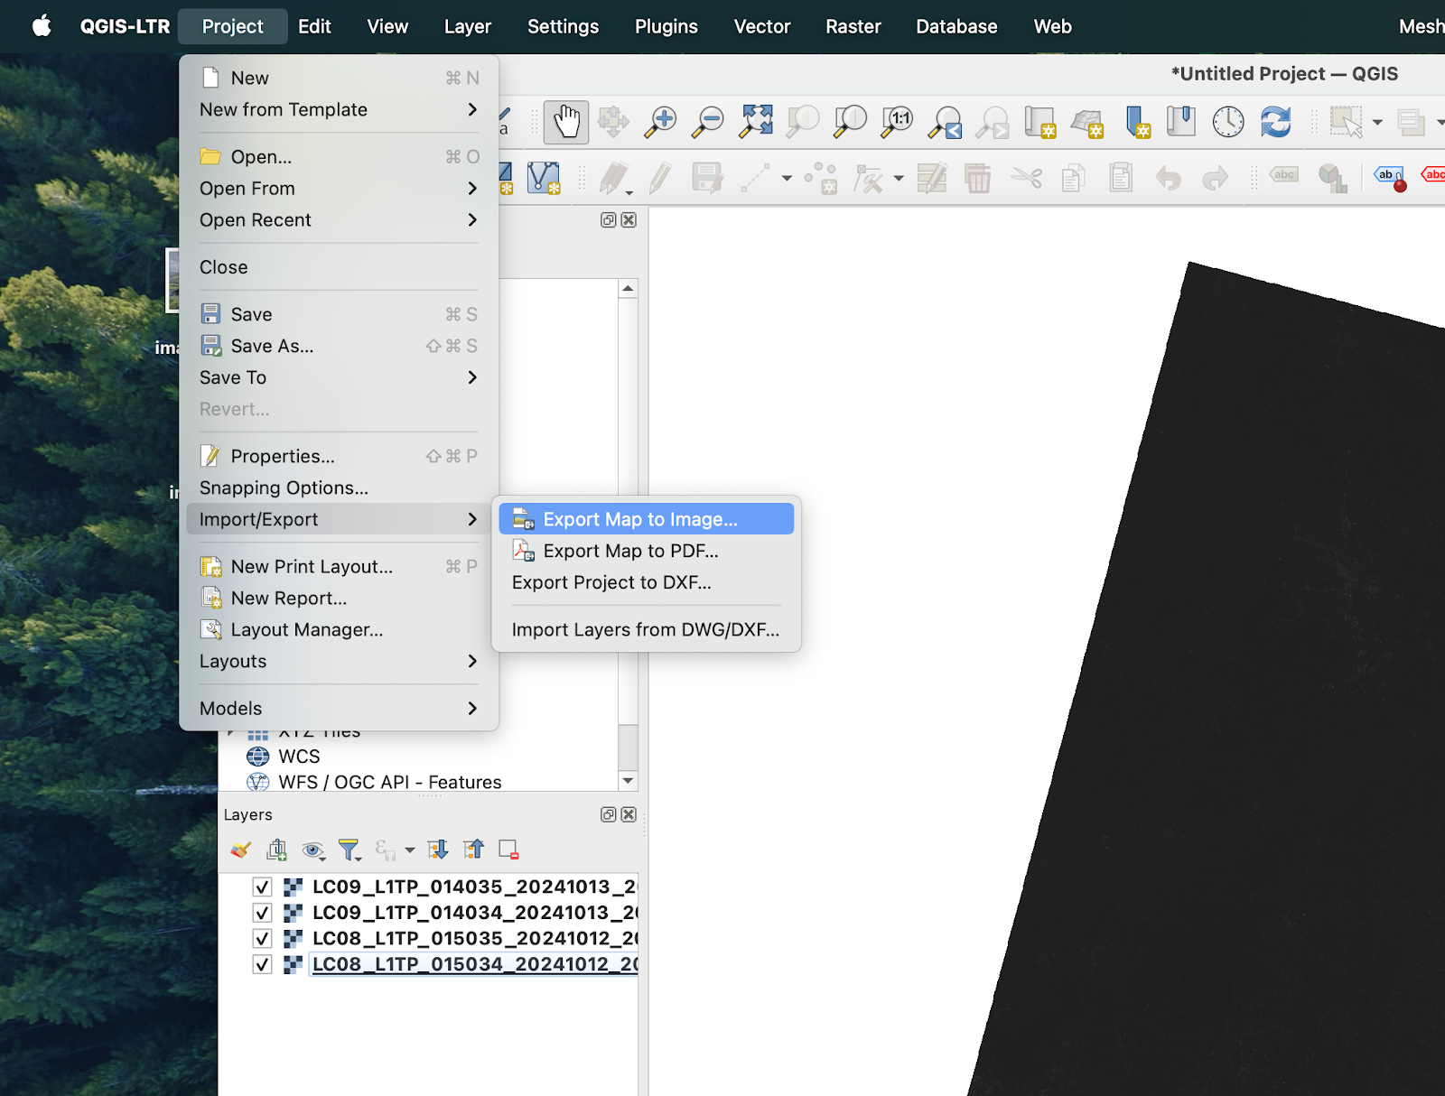
Task: Open the Layout Manager… menu item
Action: pos(339,629)
